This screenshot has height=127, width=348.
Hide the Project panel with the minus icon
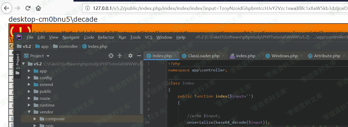tap(139, 56)
